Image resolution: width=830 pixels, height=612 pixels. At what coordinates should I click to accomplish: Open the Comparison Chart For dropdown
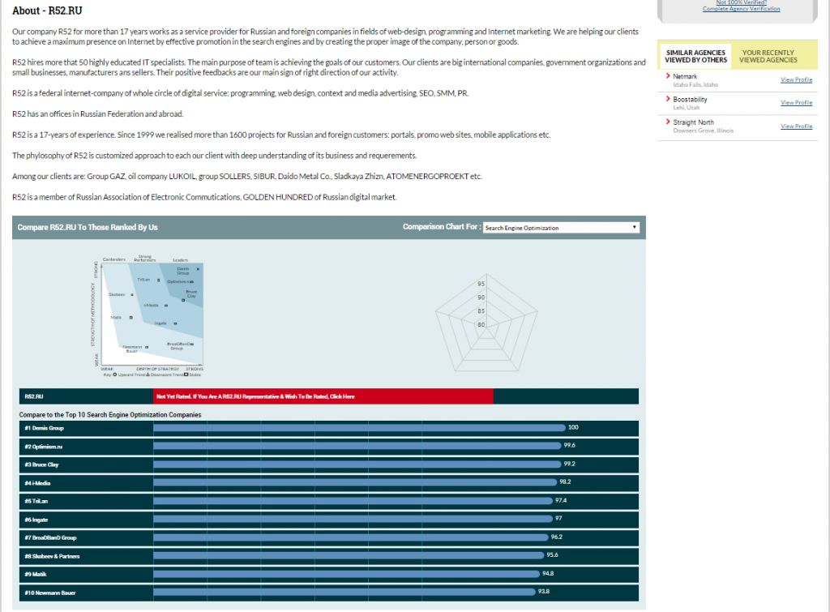tap(561, 228)
